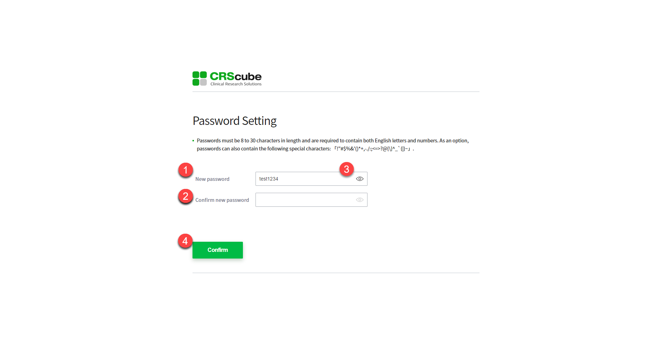The height and width of the screenshot is (339, 672).
Task: Click the red number 1 marker
Action: click(185, 170)
